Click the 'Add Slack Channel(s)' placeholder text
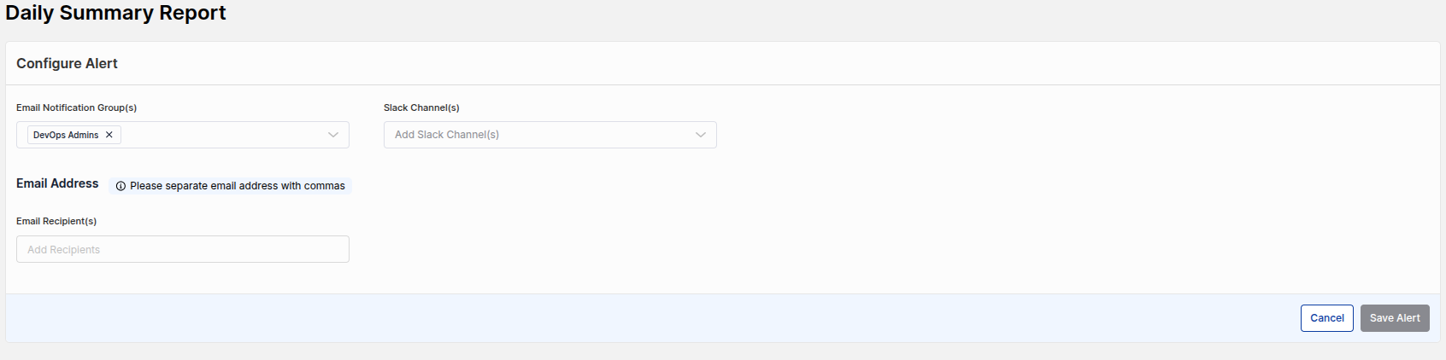 click(x=447, y=135)
